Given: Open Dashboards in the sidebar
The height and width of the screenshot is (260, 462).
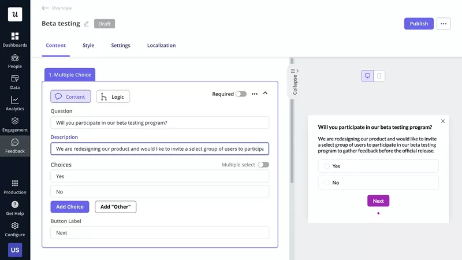Looking at the screenshot, I should pos(15,40).
